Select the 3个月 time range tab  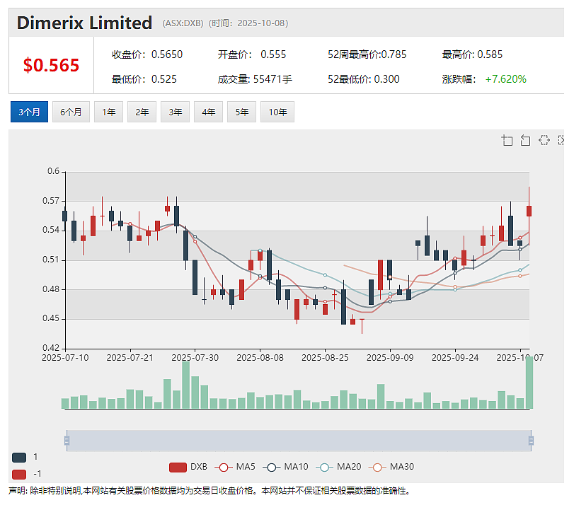click(x=29, y=112)
